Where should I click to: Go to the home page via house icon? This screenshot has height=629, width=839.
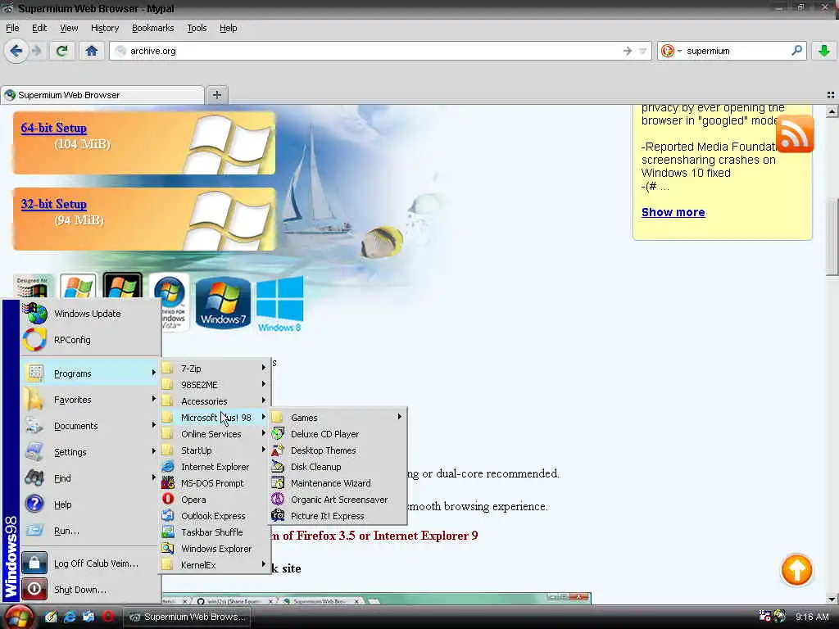click(92, 51)
